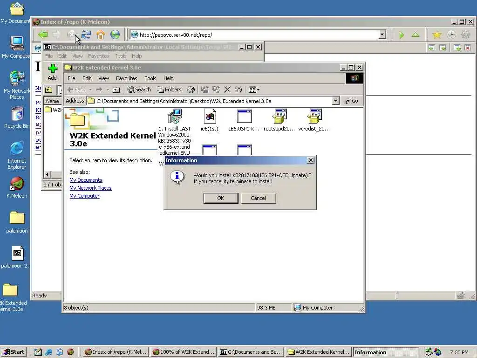Expand the K-Meleon URL bar dropdown
Screen dimensions: 477x358
click(x=382, y=34)
